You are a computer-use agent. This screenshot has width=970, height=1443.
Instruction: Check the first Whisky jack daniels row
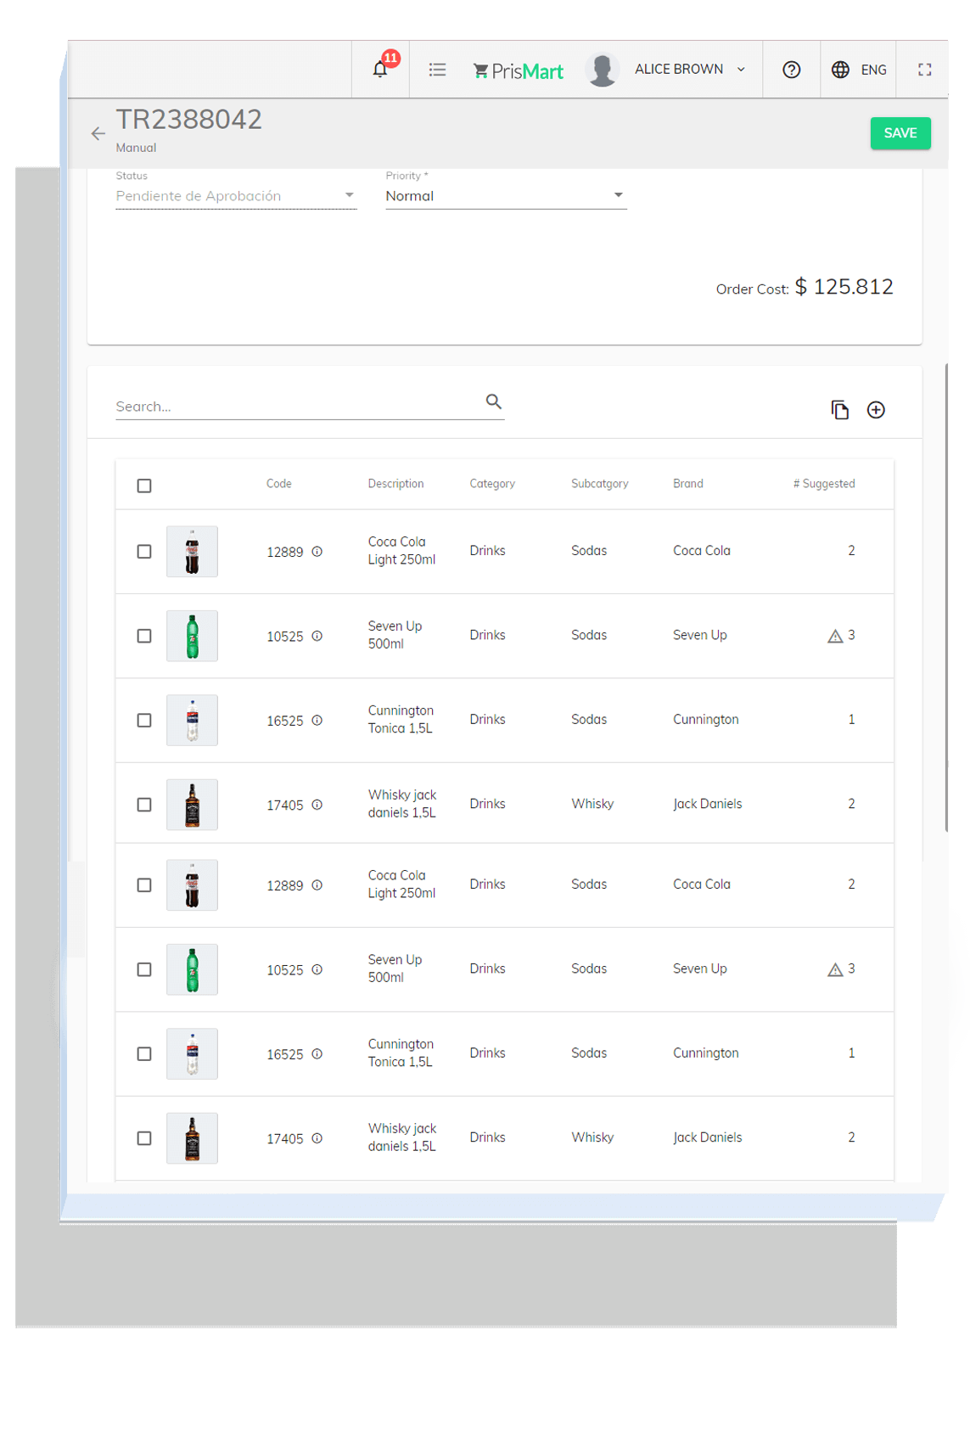[144, 805]
